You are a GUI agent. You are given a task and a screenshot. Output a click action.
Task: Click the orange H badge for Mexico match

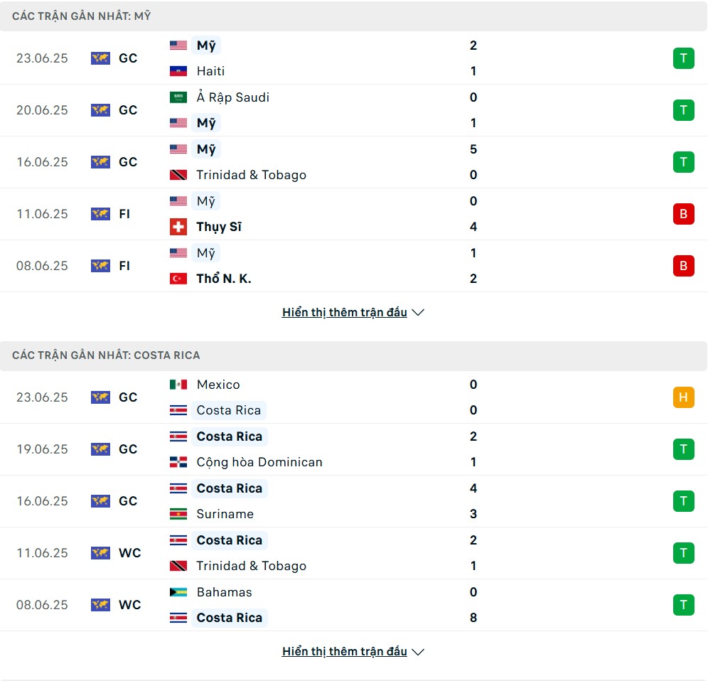684,397
